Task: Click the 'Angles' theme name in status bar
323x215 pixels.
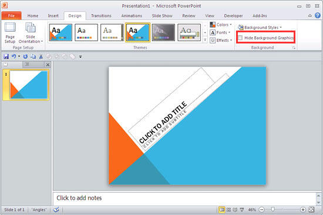Action: point(39,210)
